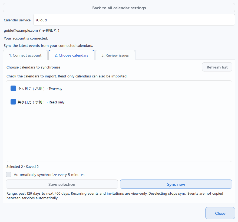Uncheck the 个人日历 Two-way calendar checkbox
This screenshot has width=238, height=222.
point(13,88)
